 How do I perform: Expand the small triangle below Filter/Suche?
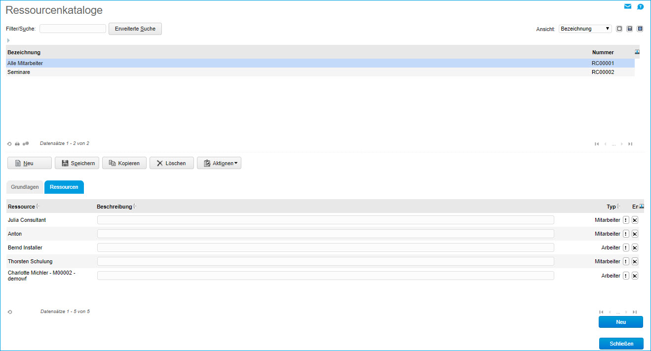(8, 40)
